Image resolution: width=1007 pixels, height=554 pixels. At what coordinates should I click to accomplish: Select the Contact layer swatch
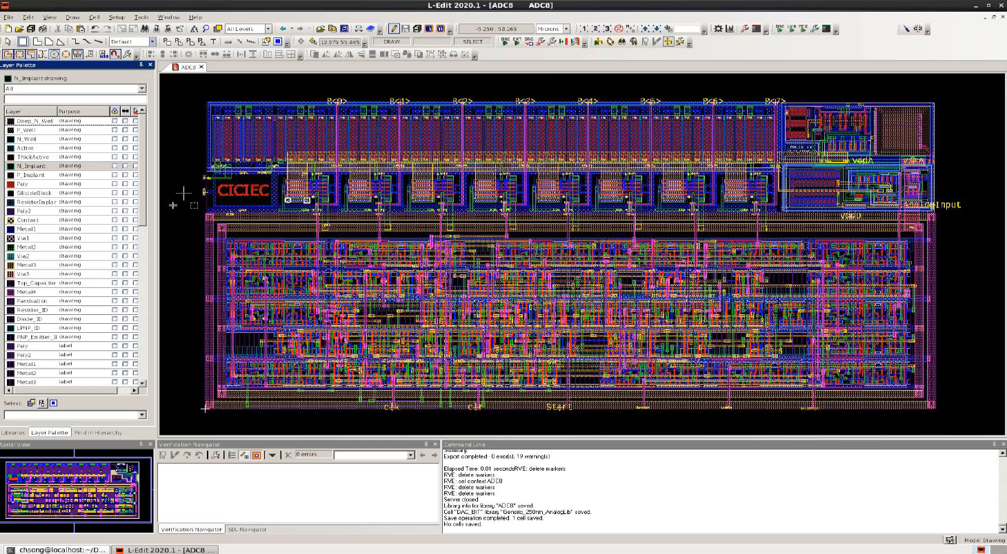point(10,220)
